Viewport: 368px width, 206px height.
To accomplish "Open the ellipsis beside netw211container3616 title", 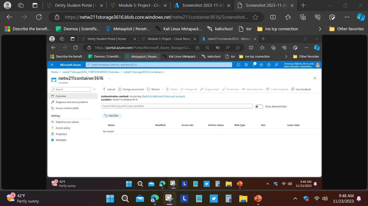I will 109,78.
